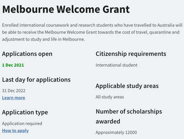
Task: Select the 1 Dec 2021 opening date
Action: click(x=13, y=65)
